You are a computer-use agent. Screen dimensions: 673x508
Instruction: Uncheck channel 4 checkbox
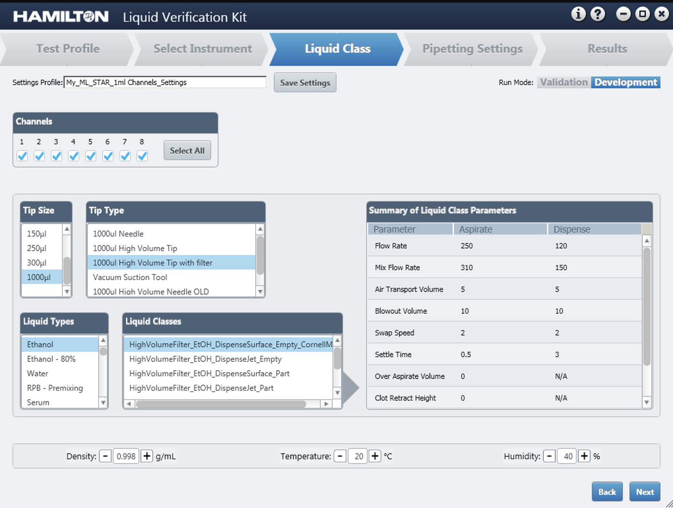(73, 156)
